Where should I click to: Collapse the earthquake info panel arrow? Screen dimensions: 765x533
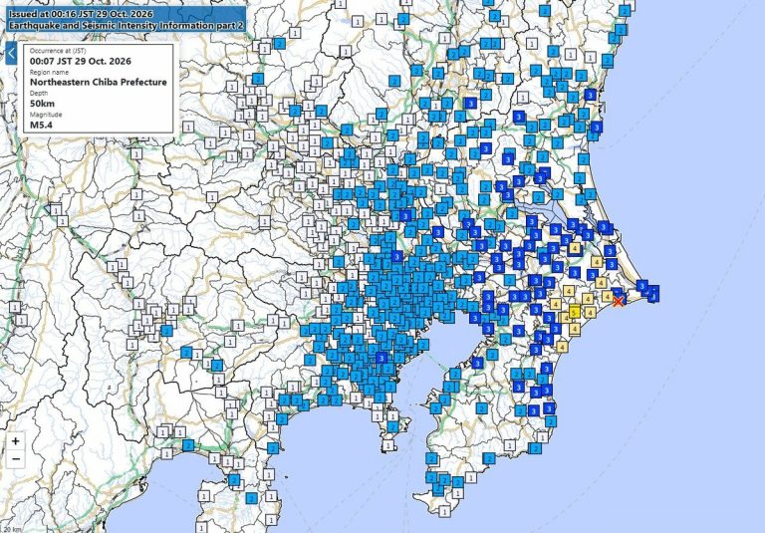click(x=11, y=53)
